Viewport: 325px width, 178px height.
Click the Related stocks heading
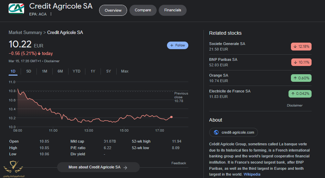(x=225, y=33)
